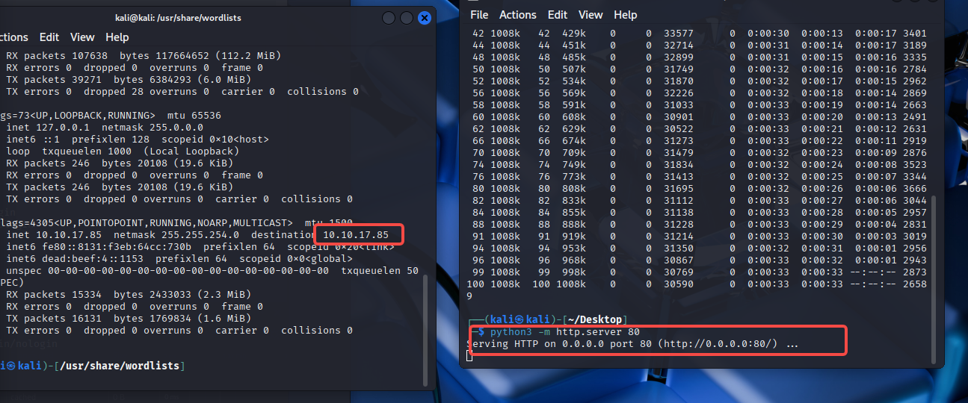This screenshot has height=403, width=968.
Task: Open Help menu in the Desktop terminal
Action: [x=626, y=15]
